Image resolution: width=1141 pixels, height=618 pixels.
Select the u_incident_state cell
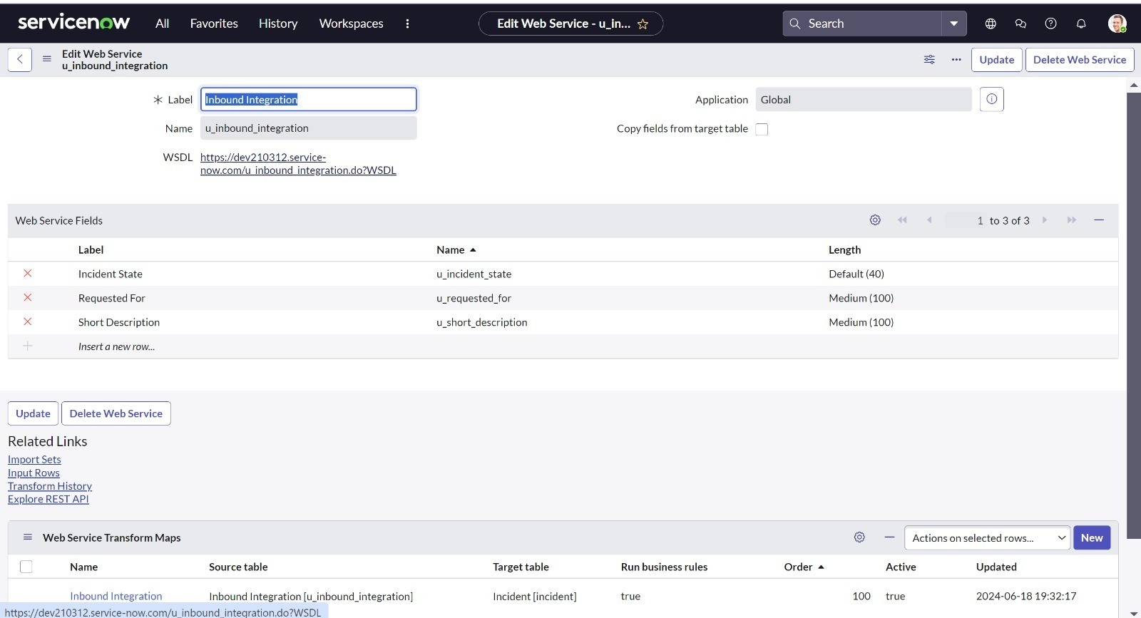point(474,274)
